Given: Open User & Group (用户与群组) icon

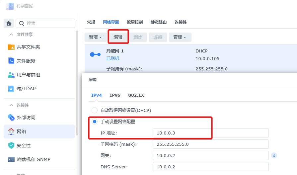Looking at the screenshot, I should pos(11,75).
